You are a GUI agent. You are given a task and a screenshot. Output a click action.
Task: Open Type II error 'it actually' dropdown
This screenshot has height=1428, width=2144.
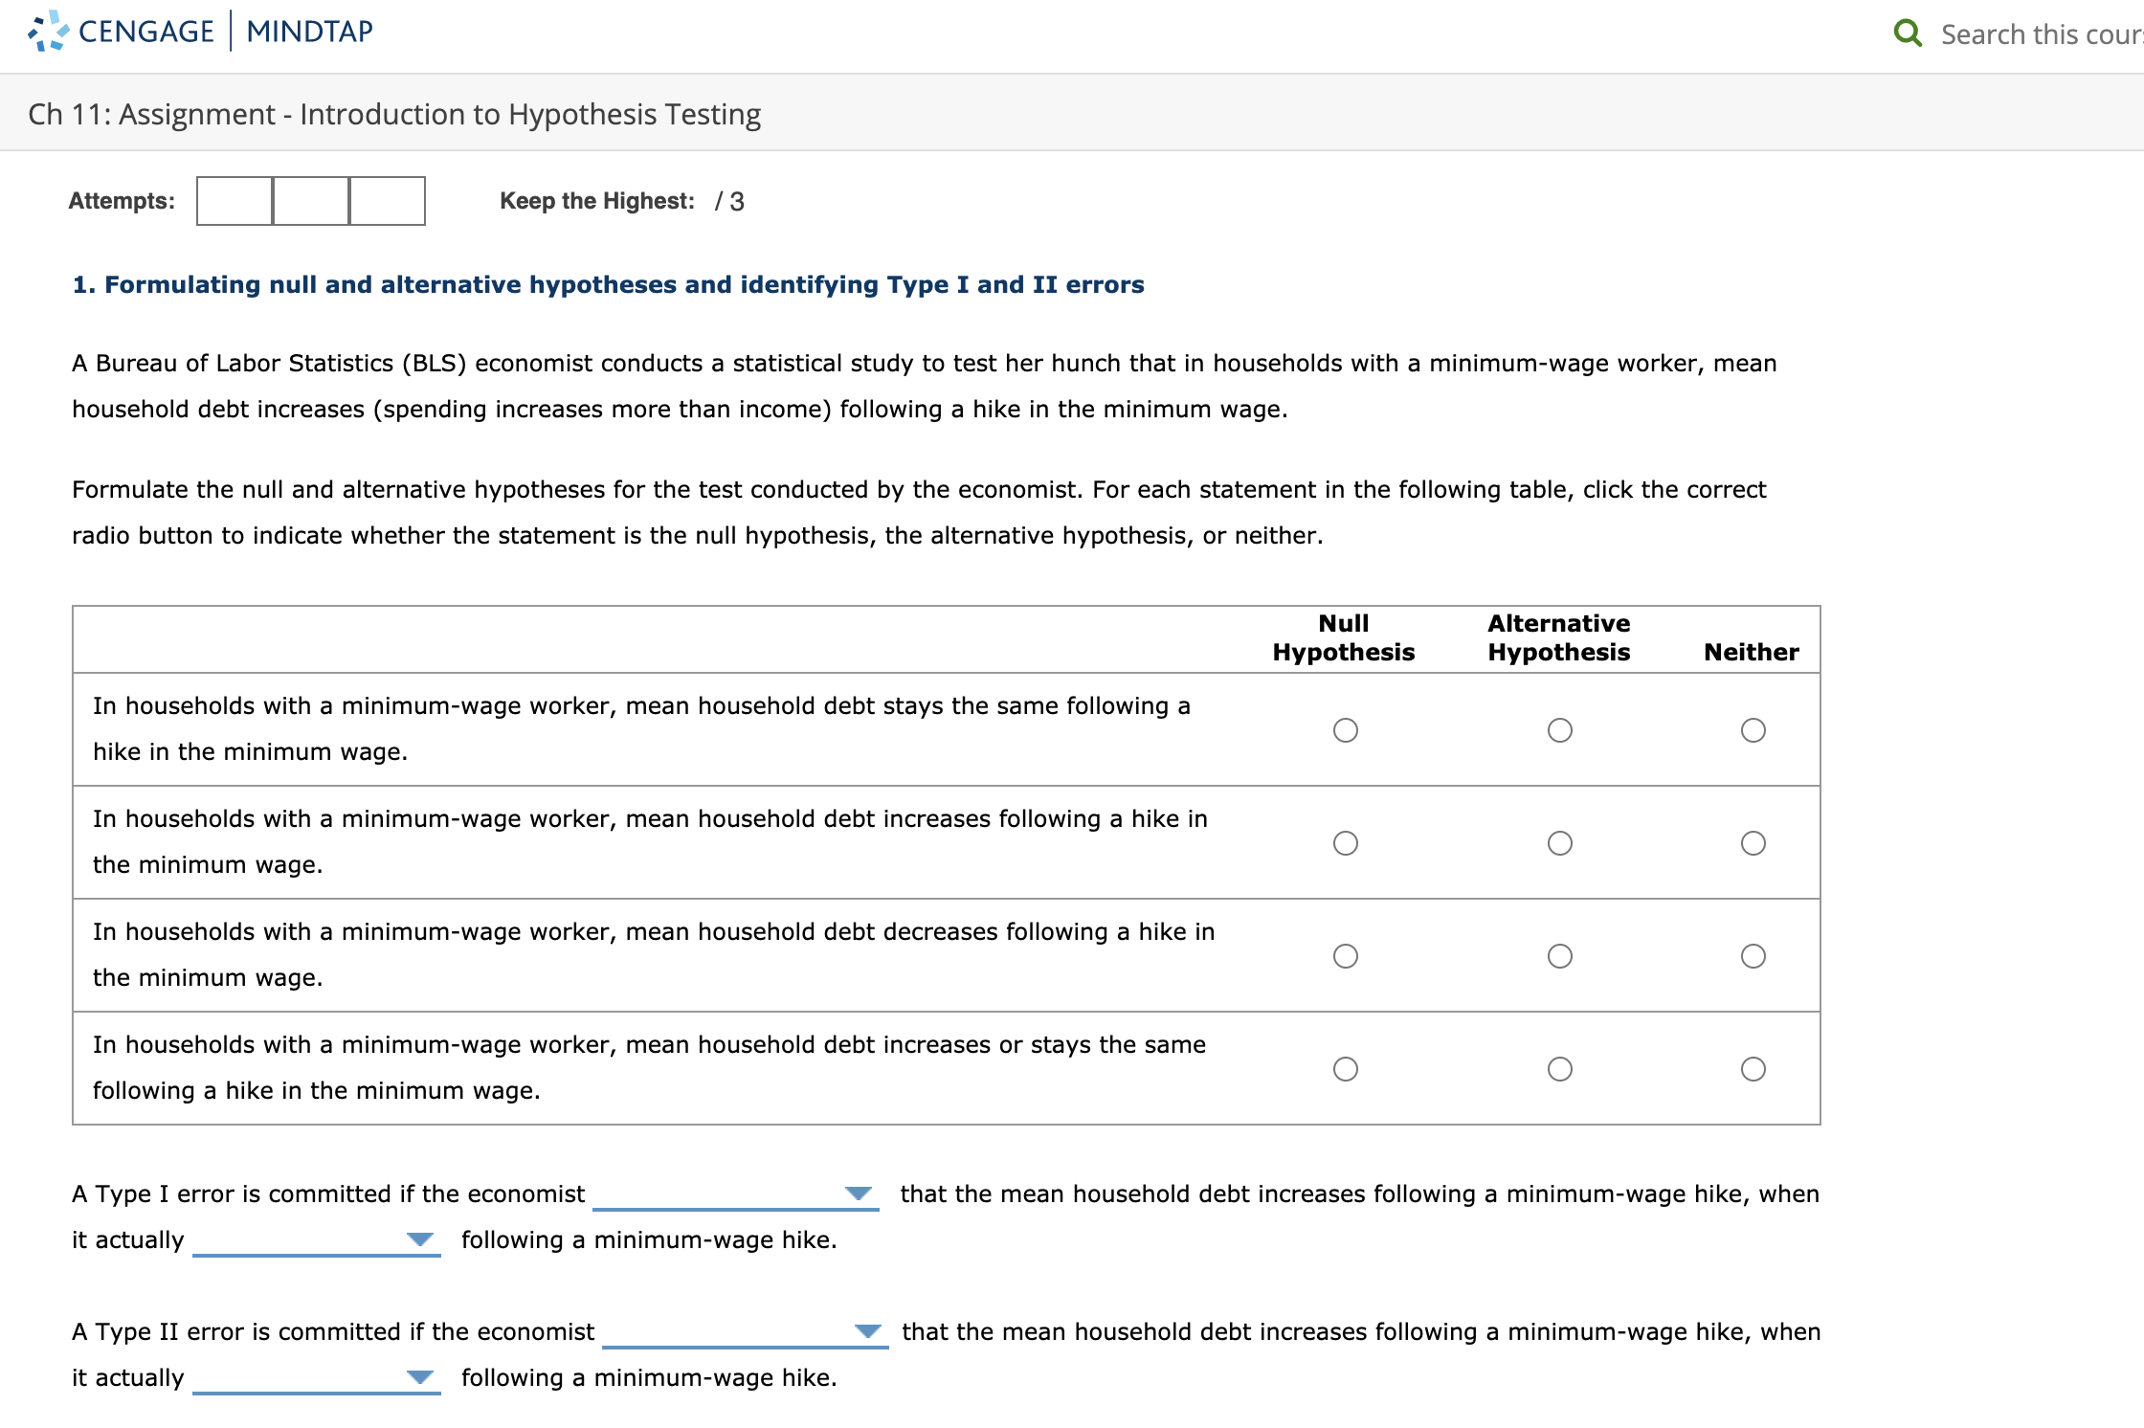click(x=316, y=1378)
